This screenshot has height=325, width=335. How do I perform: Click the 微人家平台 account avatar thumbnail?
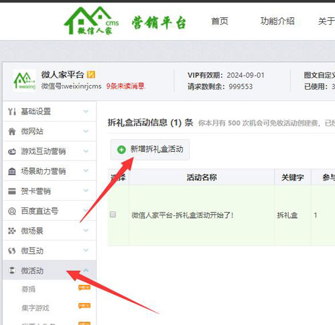click(x=25, y=80)
